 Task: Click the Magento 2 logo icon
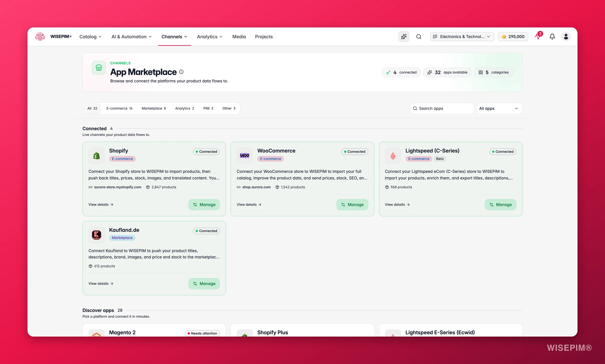[97, 334]
